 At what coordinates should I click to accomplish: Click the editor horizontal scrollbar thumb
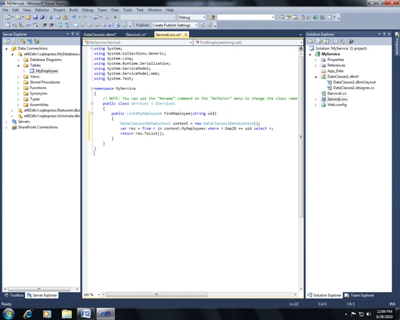156,294
